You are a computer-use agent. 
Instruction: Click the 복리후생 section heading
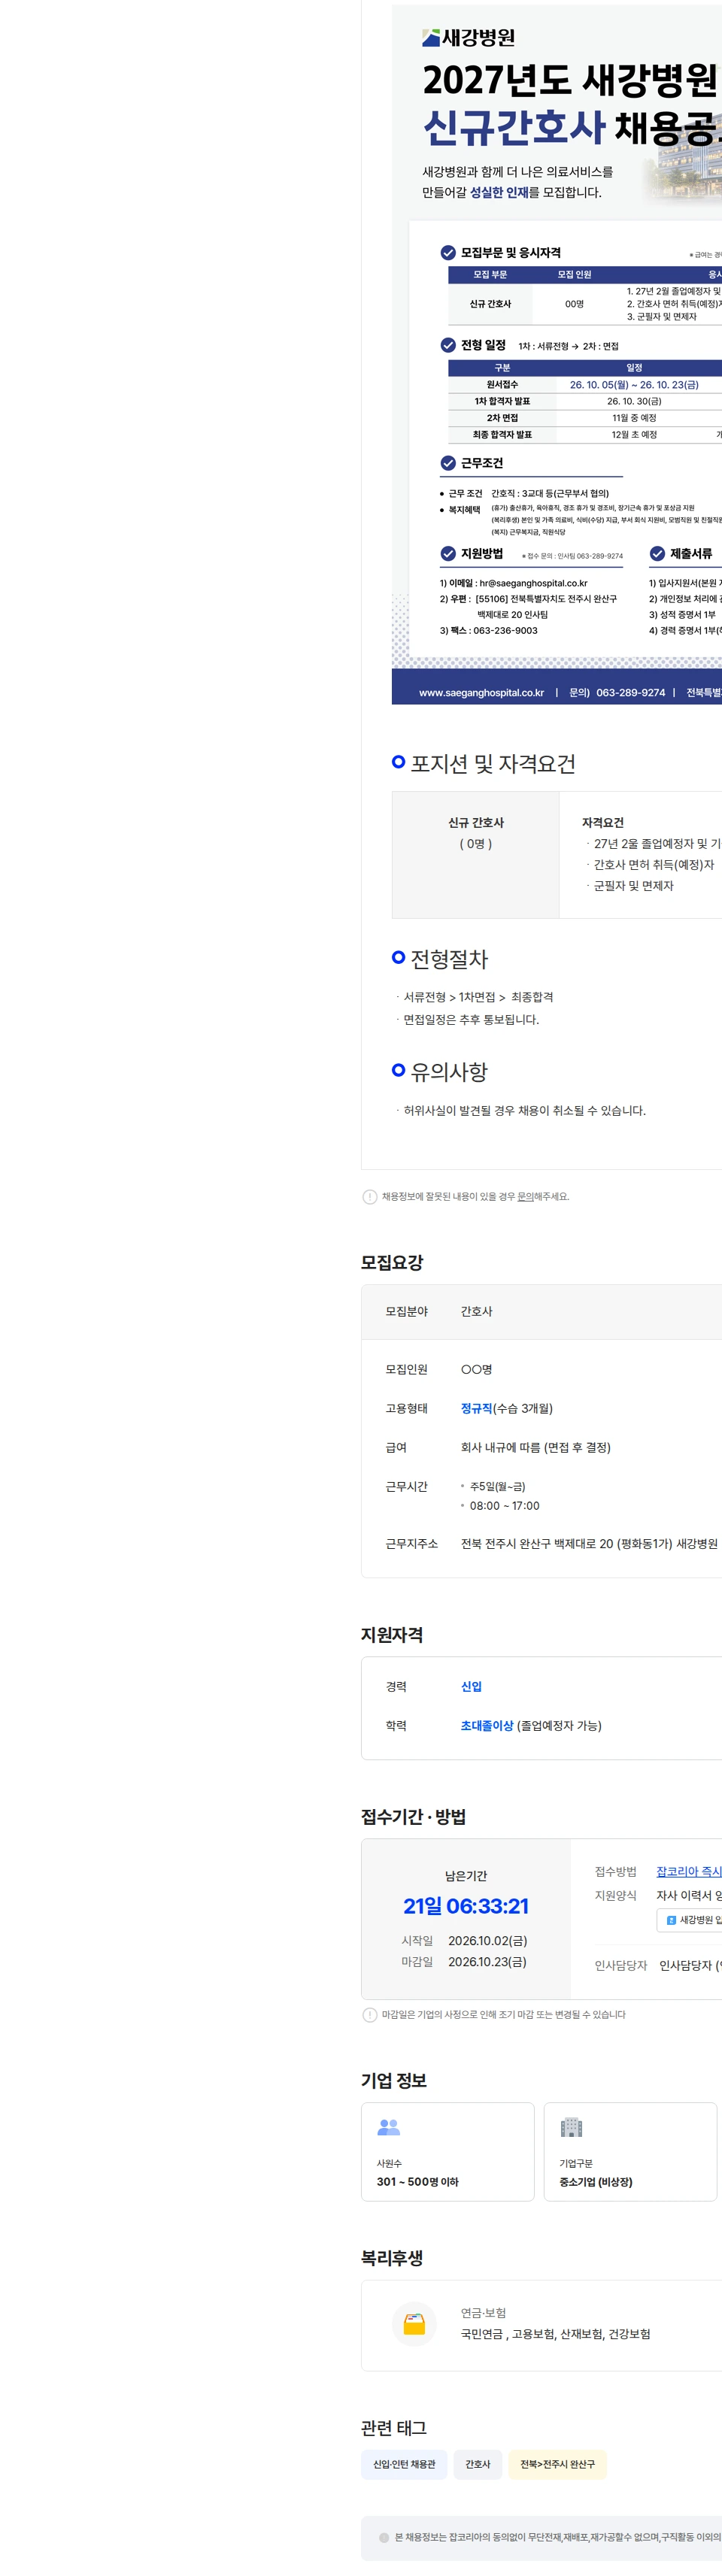(392, 2258)
